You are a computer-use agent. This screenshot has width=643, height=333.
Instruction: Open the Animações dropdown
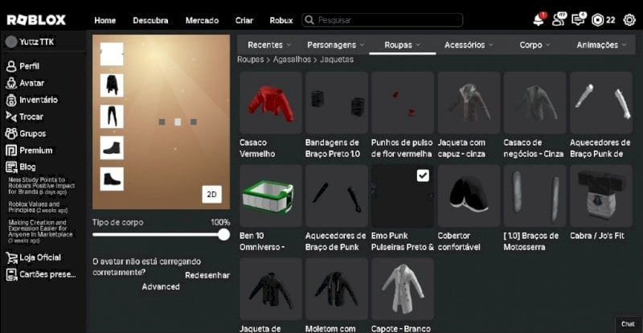(x=601, y=45)
